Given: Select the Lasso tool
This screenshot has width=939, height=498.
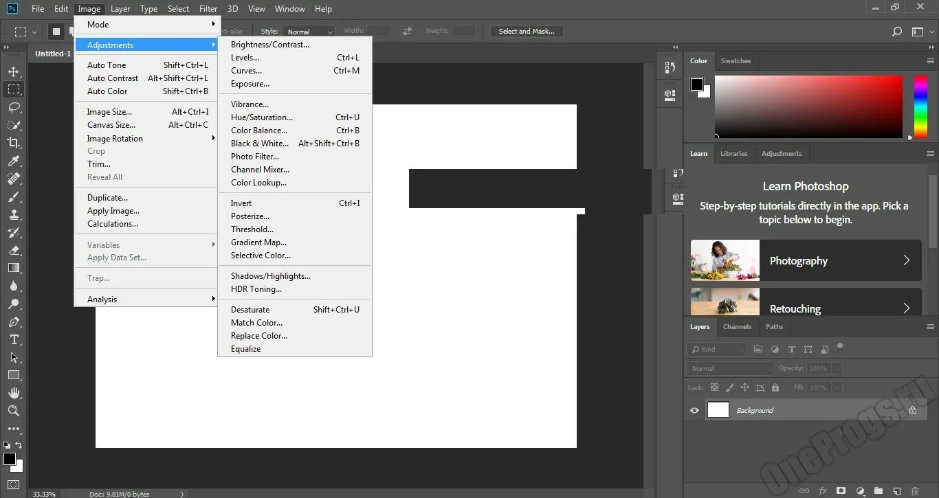Looking at the screenshot, I should (x=14, y=107).
